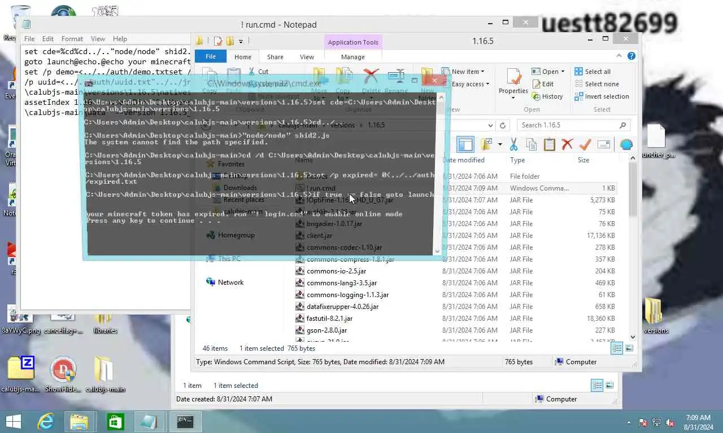Click the clipboard paste toolbar icon
The width and height of the screenshot is (723, 433).
pyautogui.click(x=549, y=145)
